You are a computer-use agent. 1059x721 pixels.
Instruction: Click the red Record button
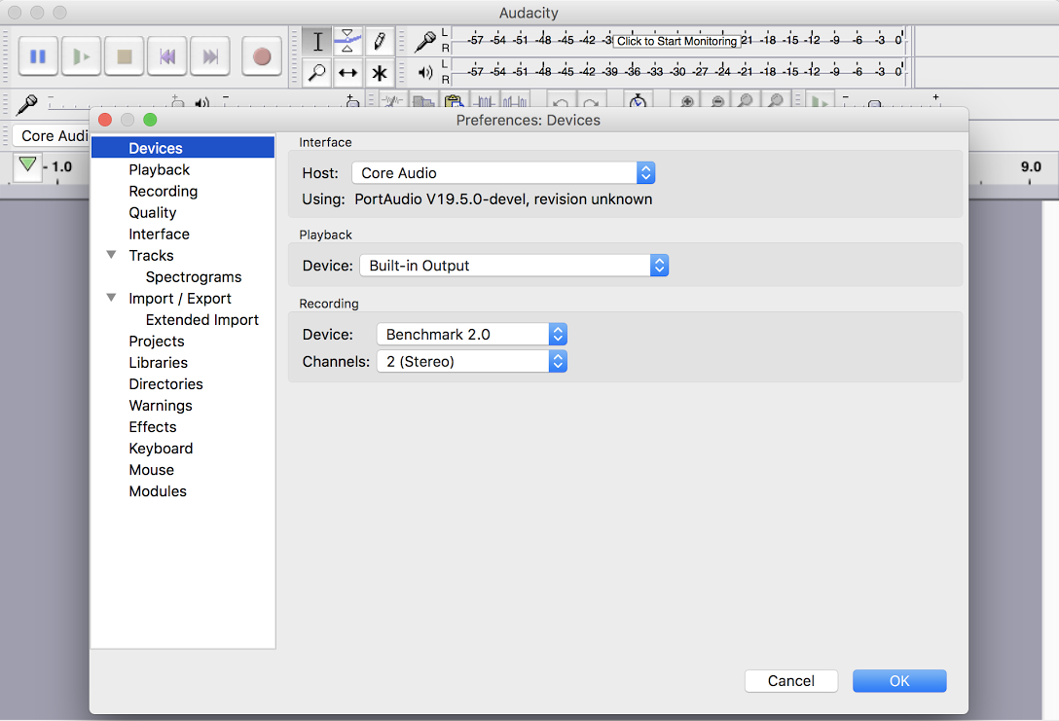point(262,56)
